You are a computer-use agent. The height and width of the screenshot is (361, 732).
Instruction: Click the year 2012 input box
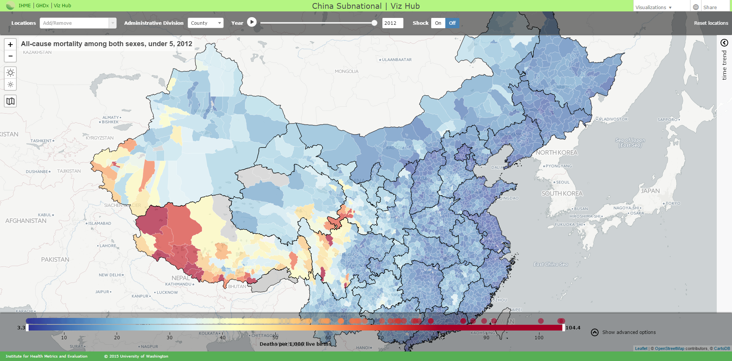click(393, 23)
